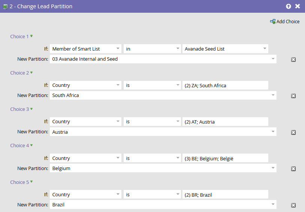Remove the Austria choice with its X icon
305x212 pixels.
[293, 132]
